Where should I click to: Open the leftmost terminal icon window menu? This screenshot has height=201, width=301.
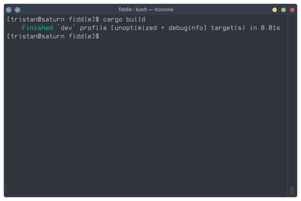point(8,10)
